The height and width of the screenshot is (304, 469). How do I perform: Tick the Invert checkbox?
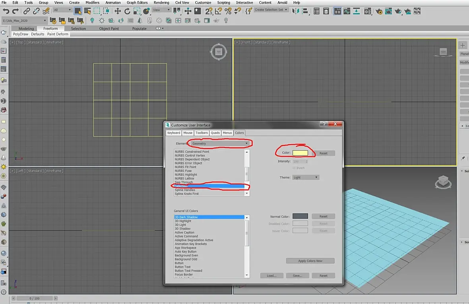pyautogui.click(x=294, y=168)
